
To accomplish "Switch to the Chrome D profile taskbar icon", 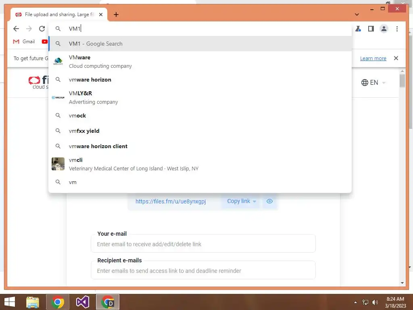I will (x=108, y=302).
